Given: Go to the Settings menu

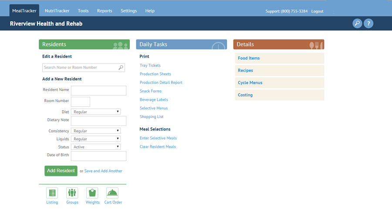Looking at the screenshot, I should point(128,11).
